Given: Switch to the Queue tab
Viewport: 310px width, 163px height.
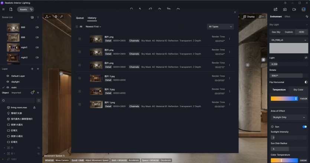Looking at the screenshot, I should pos(80,18).
